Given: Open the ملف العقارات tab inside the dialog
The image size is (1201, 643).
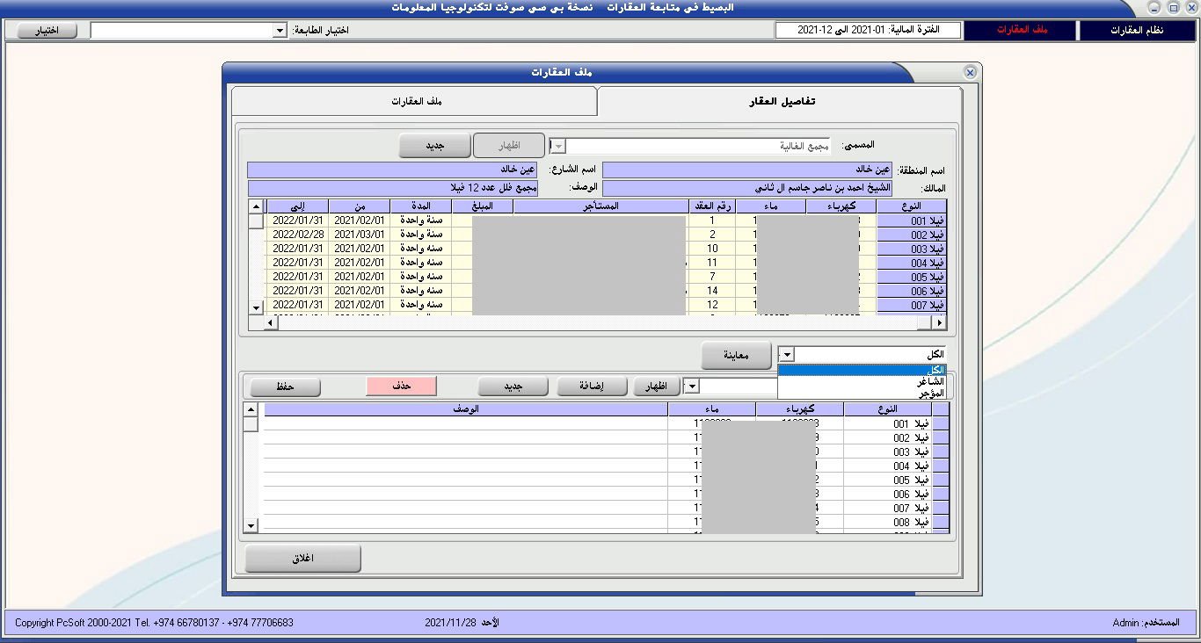Looking at the screenshot, I should coord(413,99).
